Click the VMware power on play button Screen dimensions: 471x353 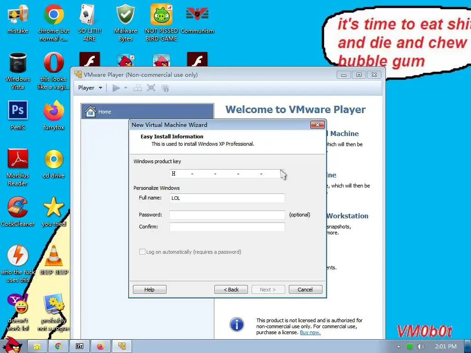116,88
